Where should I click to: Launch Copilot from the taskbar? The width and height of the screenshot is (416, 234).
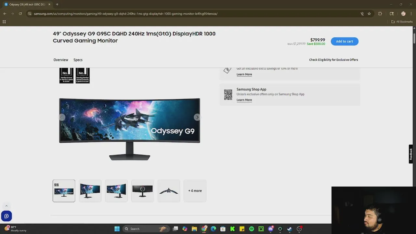(185, 229)
